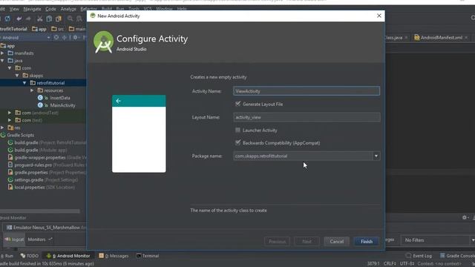Uncheck Generate Layout File checkbox
475x267 pixels.
click(237, 104)
